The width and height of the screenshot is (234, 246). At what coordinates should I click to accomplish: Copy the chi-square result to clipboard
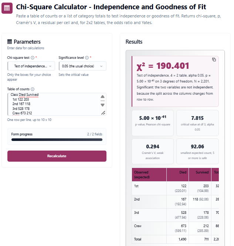click(x=214, y=60)
